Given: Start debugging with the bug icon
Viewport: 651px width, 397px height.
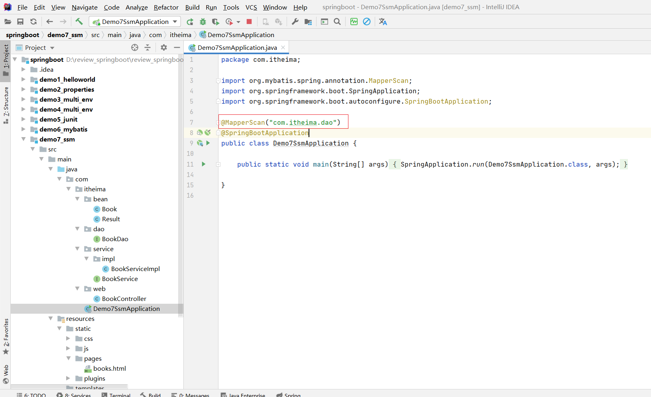Looking at the screenshot, I should [203, 22].
